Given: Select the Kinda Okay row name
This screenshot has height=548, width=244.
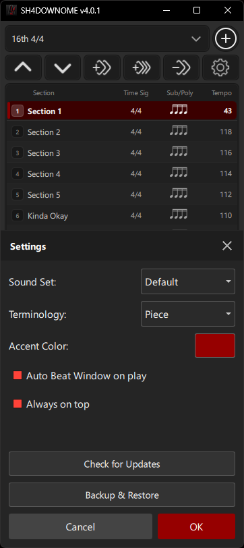Looking at the screenshot, I should pos(48,216).
